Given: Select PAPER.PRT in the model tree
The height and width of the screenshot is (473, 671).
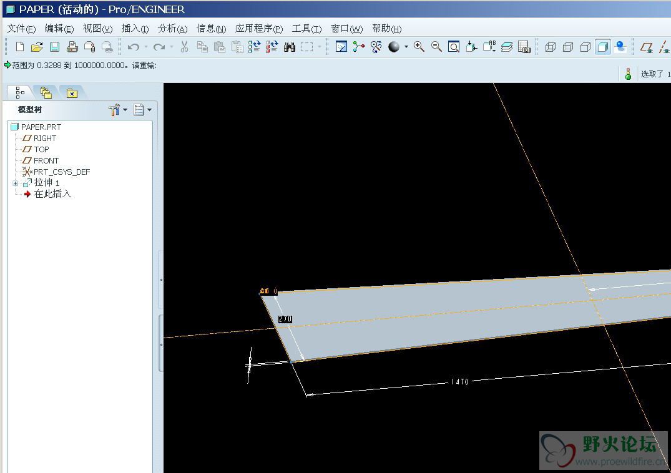Looking at the screenshot, I should pyautogui.click(x=36, y=127).
